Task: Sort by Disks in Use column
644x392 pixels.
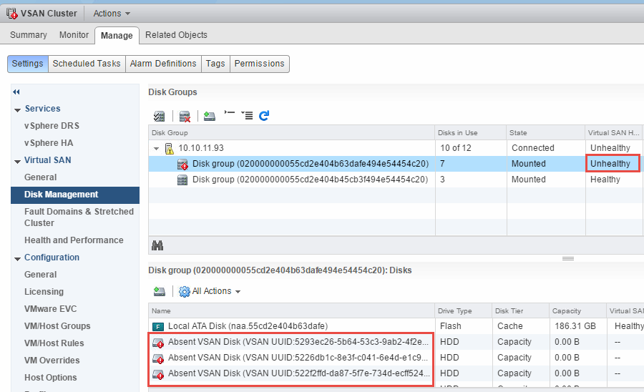Action: (x=471, y=132)
